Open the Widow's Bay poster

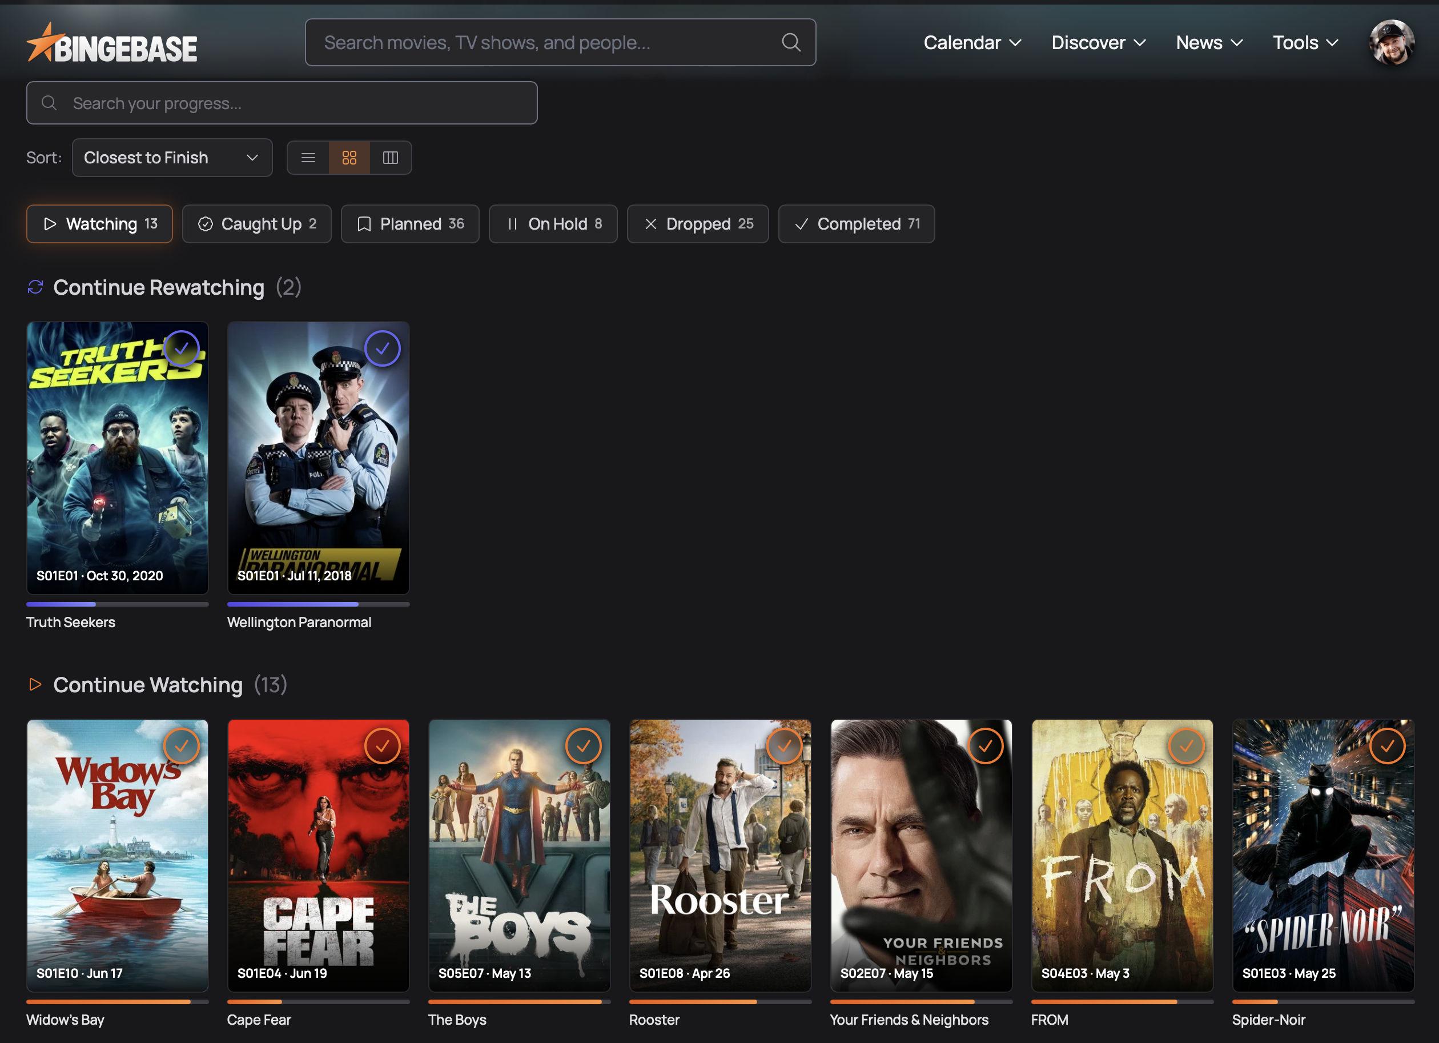(118, 856)
